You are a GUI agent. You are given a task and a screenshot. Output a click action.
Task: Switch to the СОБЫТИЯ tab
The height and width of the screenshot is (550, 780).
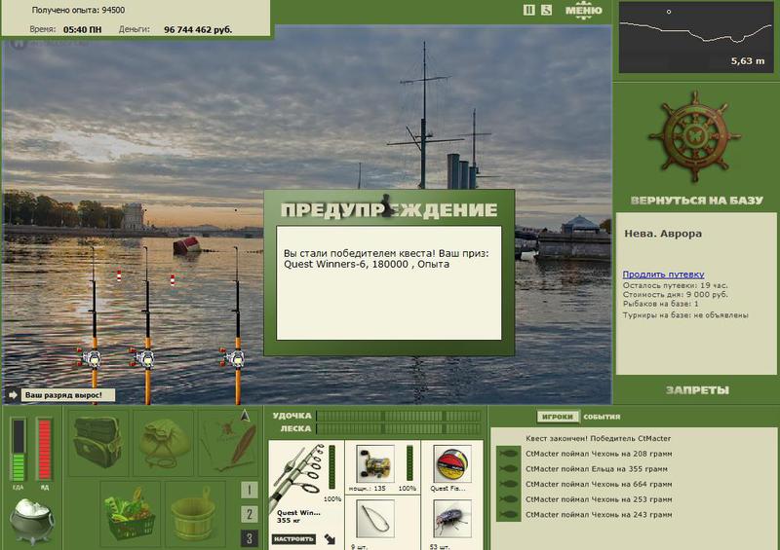coord(602,417)
